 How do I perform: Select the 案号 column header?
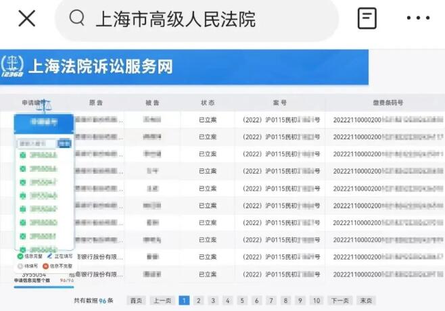click(280, 103)
